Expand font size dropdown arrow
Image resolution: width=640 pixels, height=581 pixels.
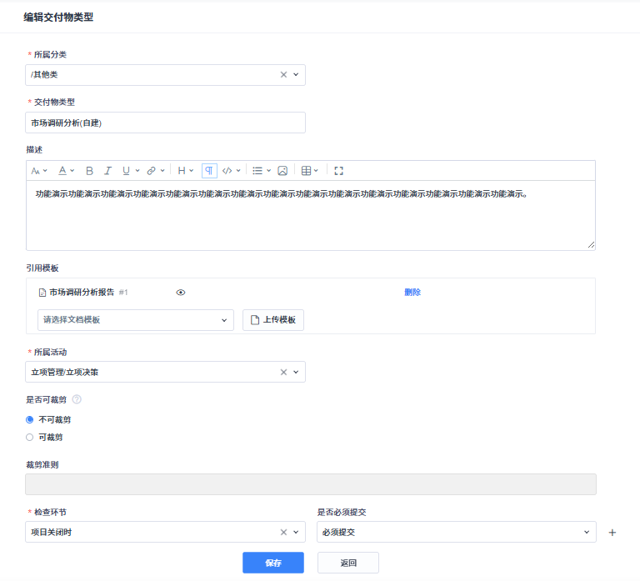(45, 171)
